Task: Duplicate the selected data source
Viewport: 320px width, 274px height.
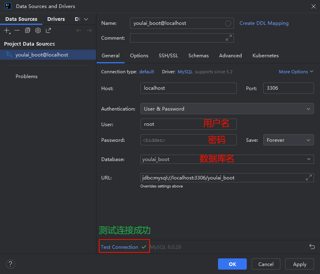Action: click(27, 30)
